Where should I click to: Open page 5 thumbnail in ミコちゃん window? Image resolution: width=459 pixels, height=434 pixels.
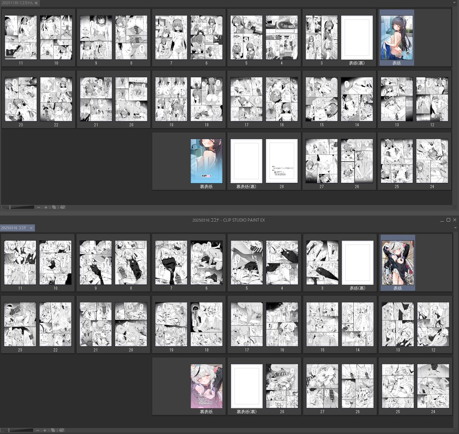(246, 37)
